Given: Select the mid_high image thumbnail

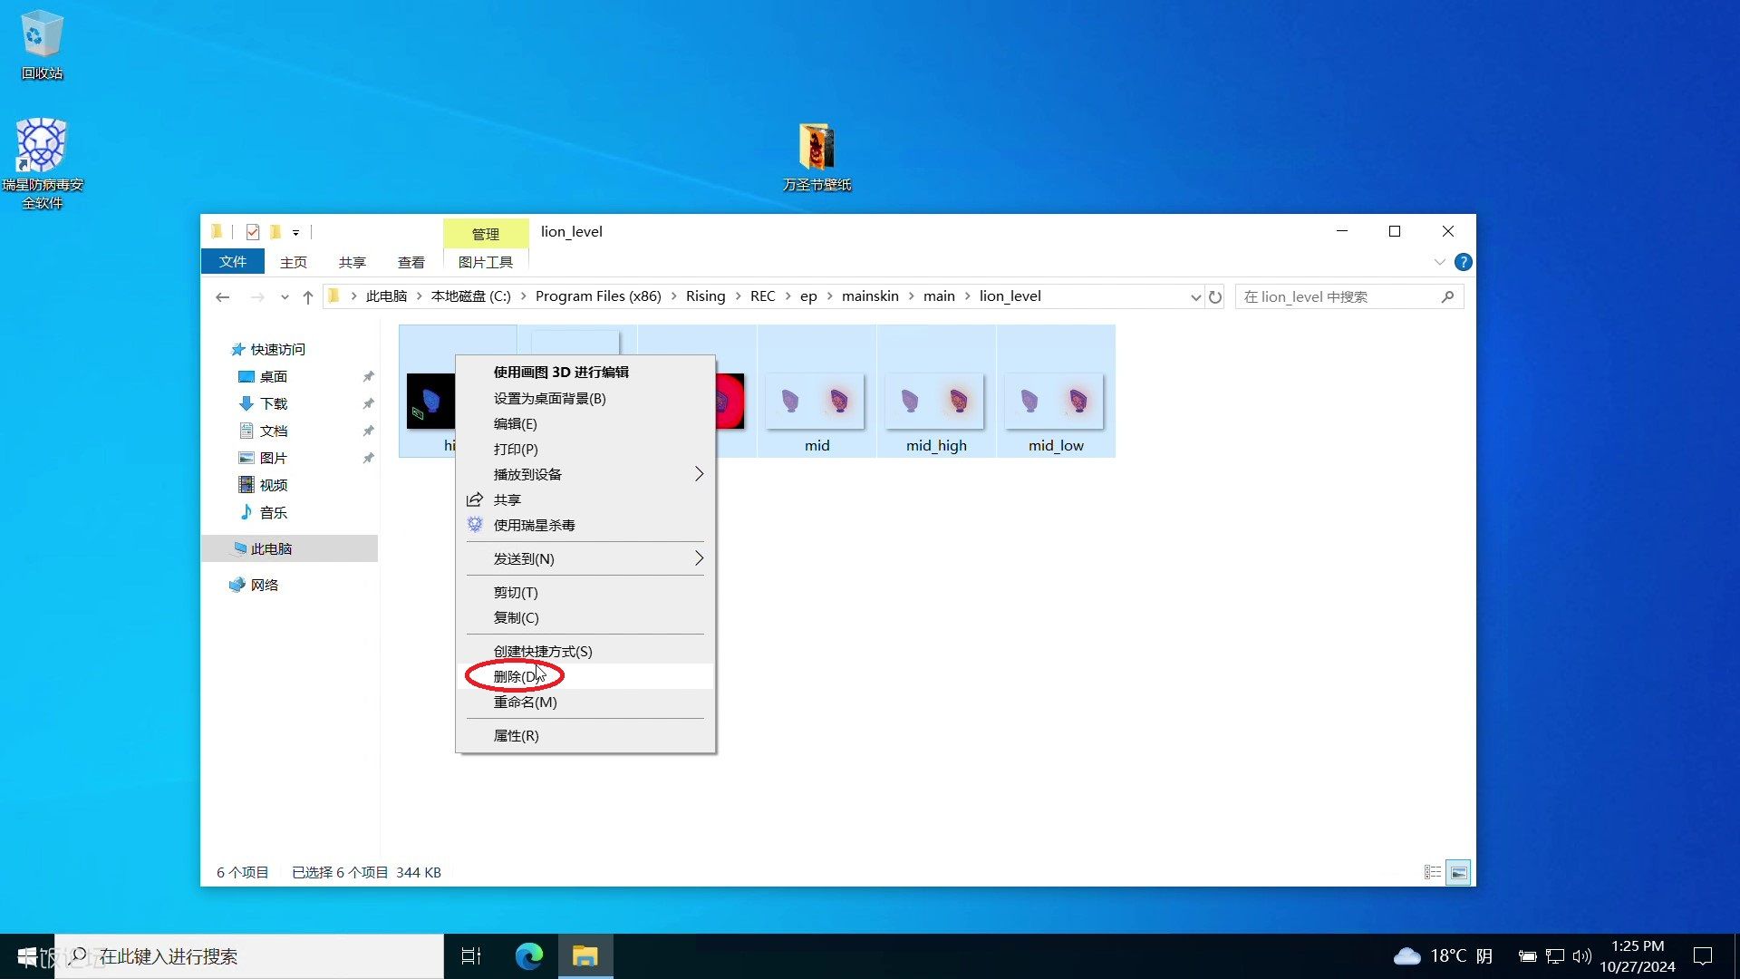Looking at the screenshot, I should pyautogui.click(x=936, y=392).
